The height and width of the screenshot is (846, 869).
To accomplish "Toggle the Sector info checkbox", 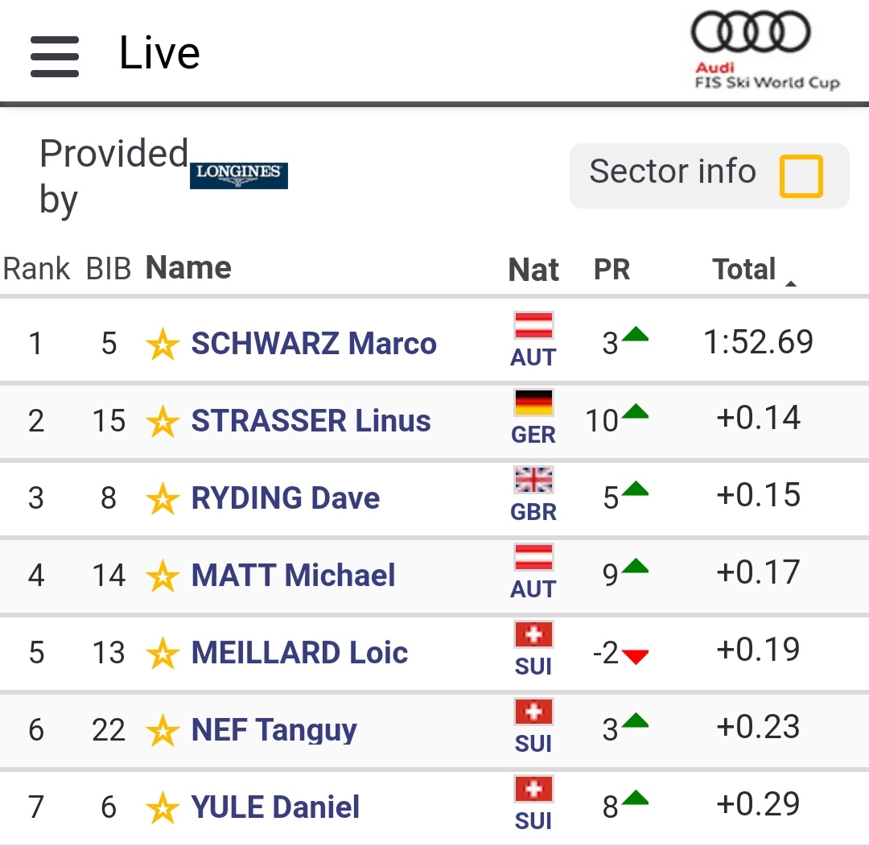I will pos(801,175).
